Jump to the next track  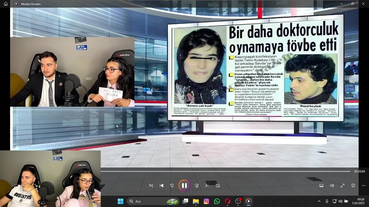[207, 186]
